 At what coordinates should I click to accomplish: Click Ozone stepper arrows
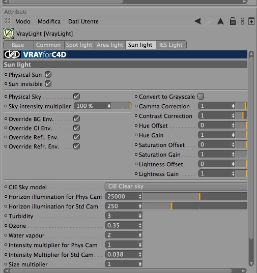click(x=140, y=226)
